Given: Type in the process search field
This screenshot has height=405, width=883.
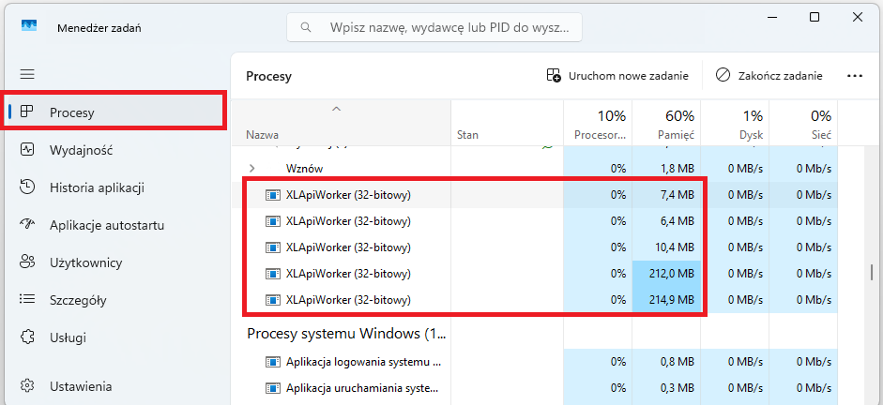Looking at the screenshot, I should [x=434, y=27].
